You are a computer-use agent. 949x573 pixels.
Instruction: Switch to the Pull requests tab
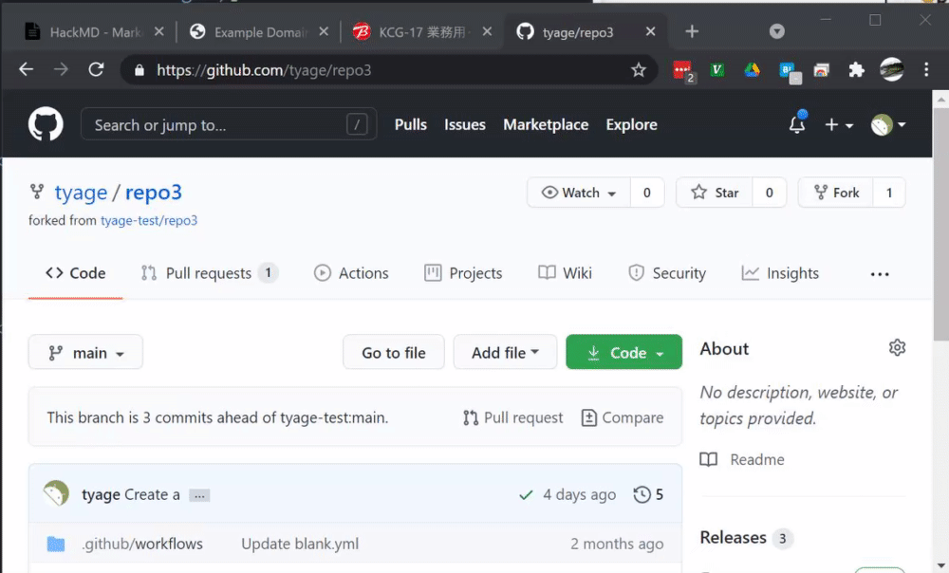210,273
